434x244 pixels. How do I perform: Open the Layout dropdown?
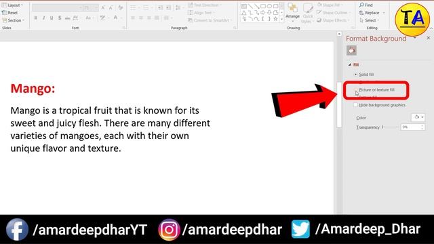click(x=13, y=5)
